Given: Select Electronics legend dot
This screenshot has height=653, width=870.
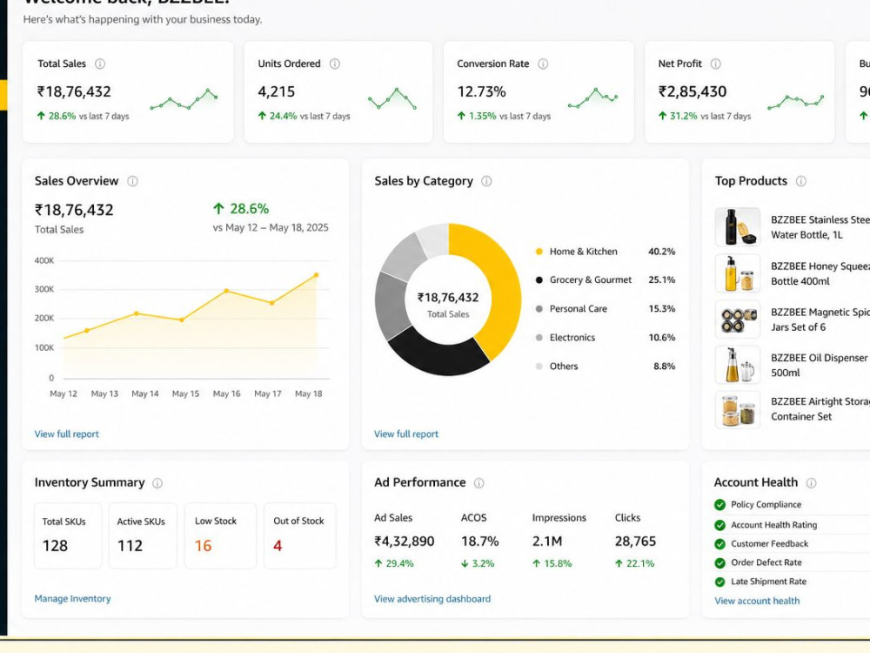Looking at the screenshot, I should 539,338.
